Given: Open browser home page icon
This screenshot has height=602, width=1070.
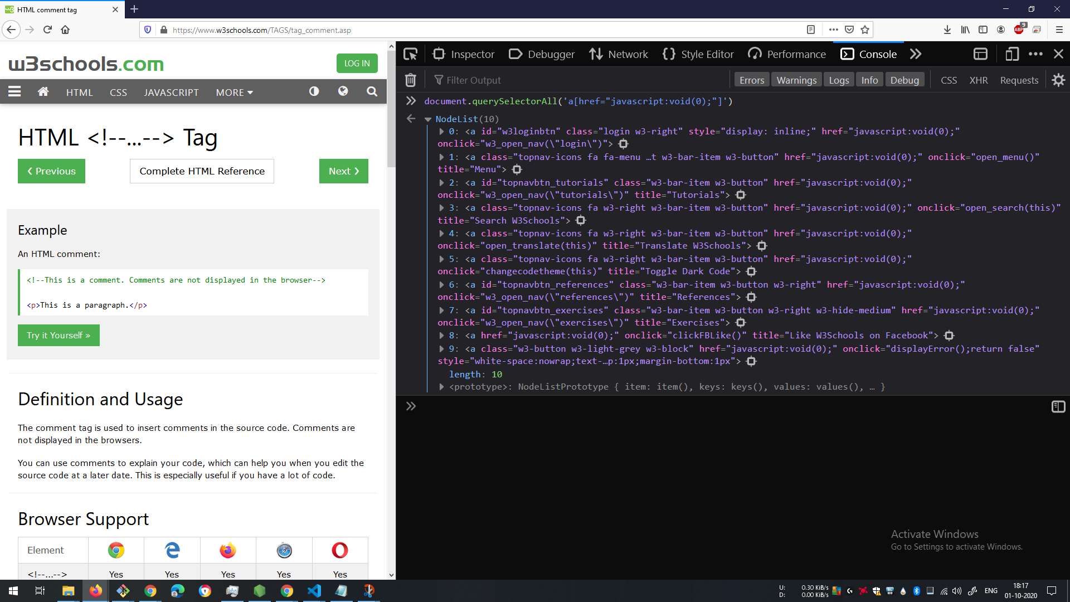Looking at the screenshot, I should tap(65, 30).
